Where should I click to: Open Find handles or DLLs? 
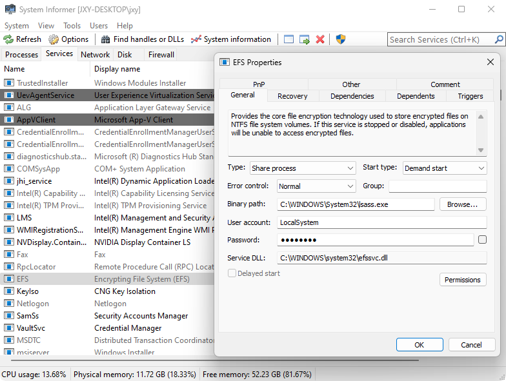tap(106, 39)
